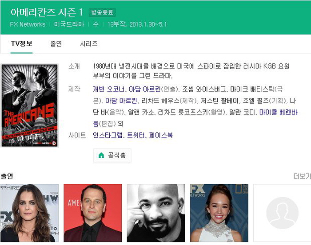This screenshot has height=245, width=311.
Task: Click the 사이트 label
Action: (77, 135)
